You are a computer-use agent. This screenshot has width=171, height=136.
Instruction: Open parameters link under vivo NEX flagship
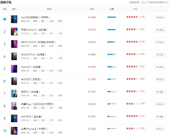click(x=35, y=21)
